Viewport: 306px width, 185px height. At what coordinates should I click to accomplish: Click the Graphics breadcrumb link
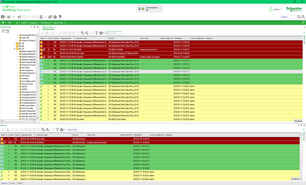[x=34, y=22]
